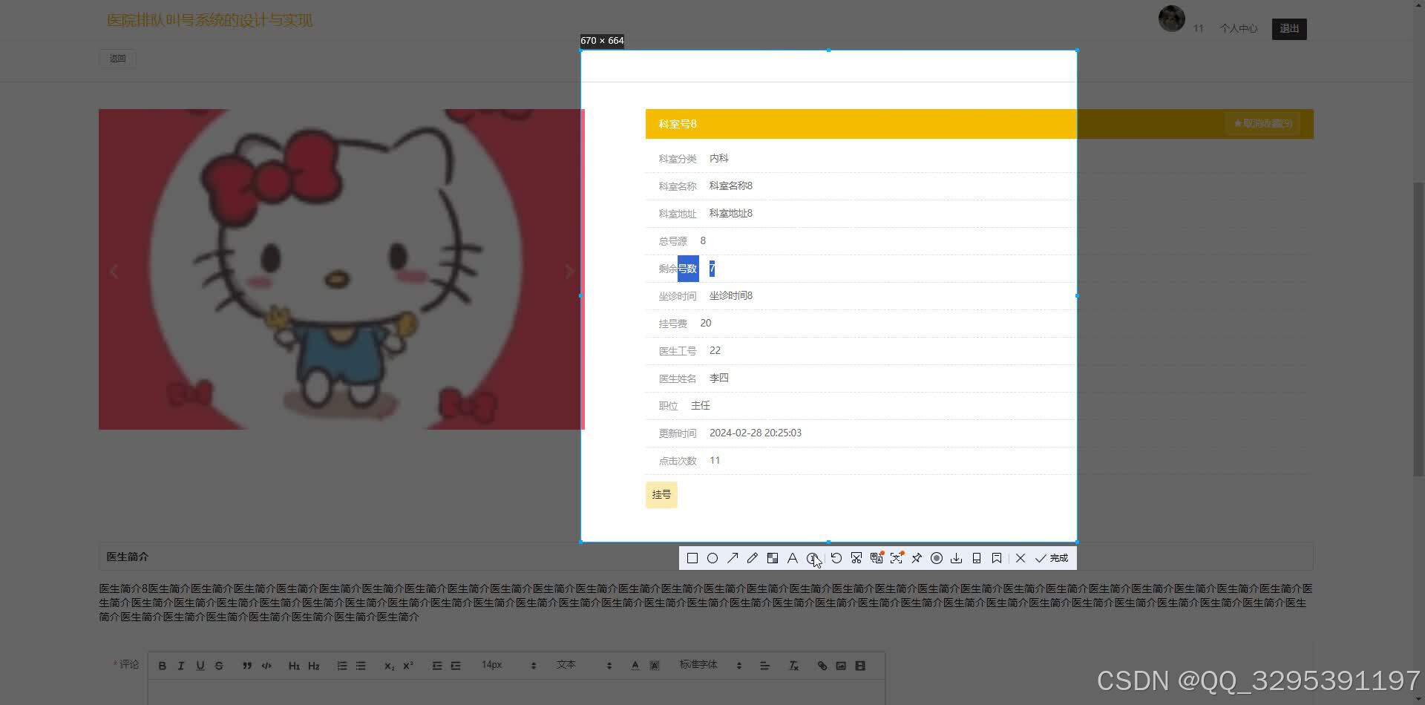Image resolution: width=1425 pixels, height=705 pixels.
Task: Decrease indent in comment editor
Action: 436,666
